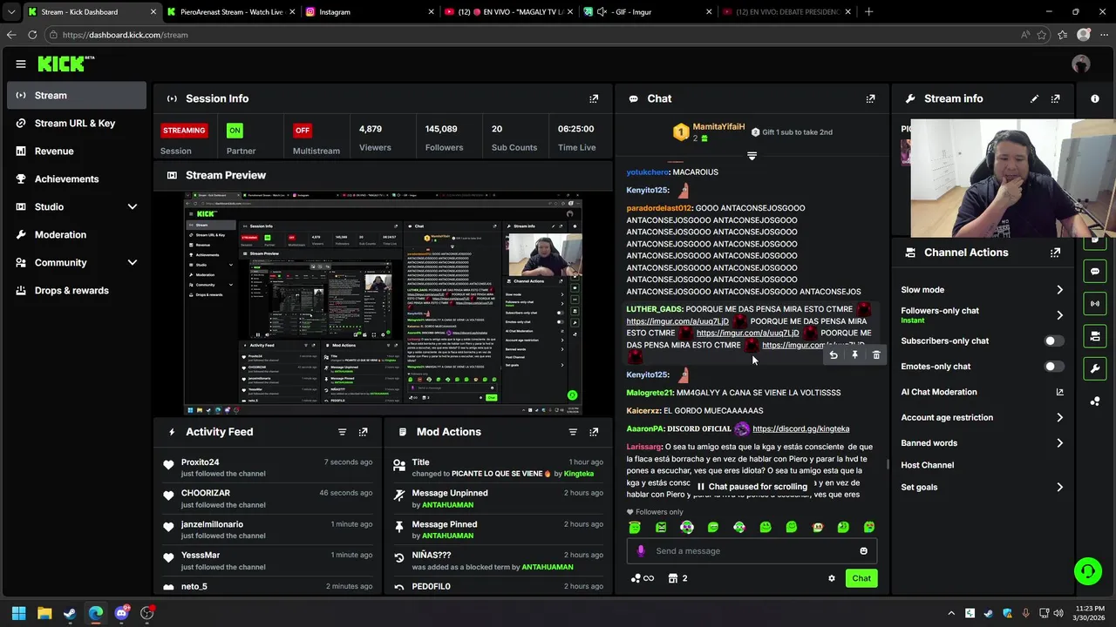The width and height of the screenshot is (1116, 627).
Task: Open the chat bubble icon in right sidebar
Action: 1095,272
